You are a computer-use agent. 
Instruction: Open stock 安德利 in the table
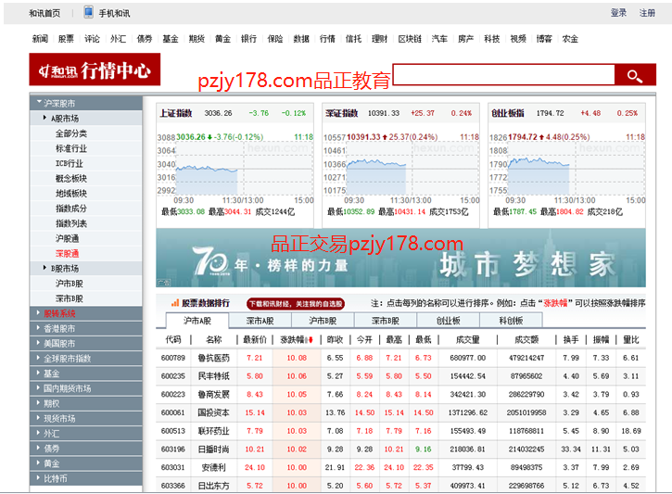[213, 467]
